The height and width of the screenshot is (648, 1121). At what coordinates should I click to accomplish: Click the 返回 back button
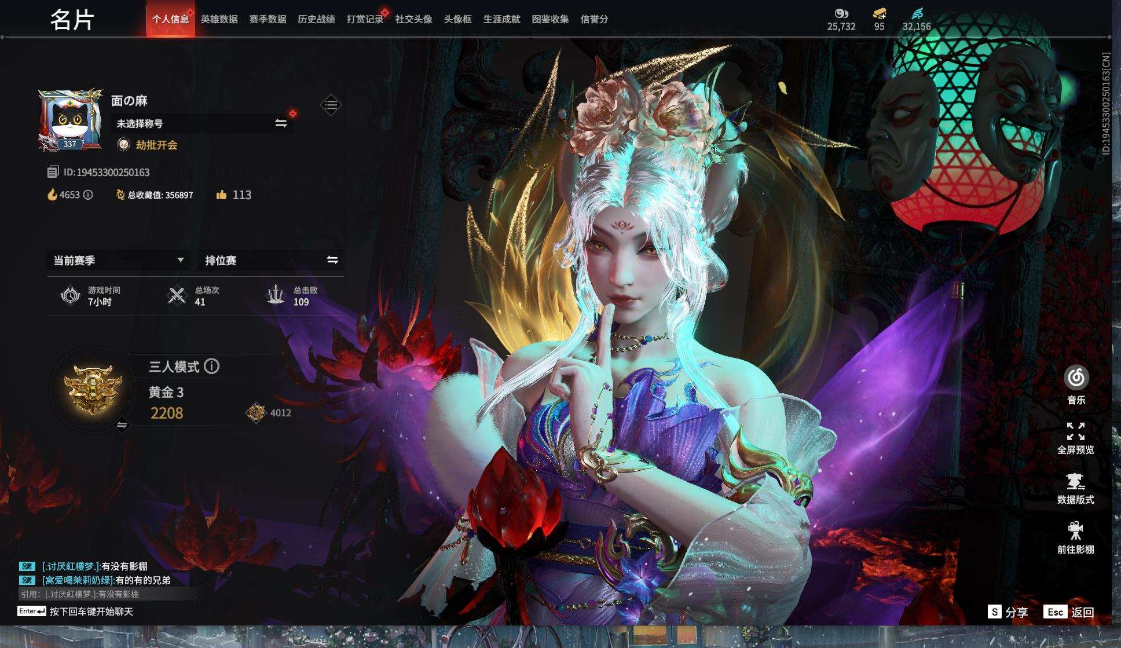click(x=1069, y=612)
